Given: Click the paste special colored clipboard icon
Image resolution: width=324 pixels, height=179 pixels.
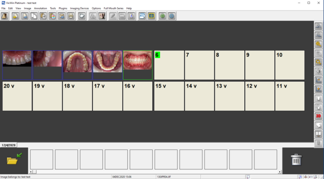Looking at the screenshot, I should coord(52,16).
